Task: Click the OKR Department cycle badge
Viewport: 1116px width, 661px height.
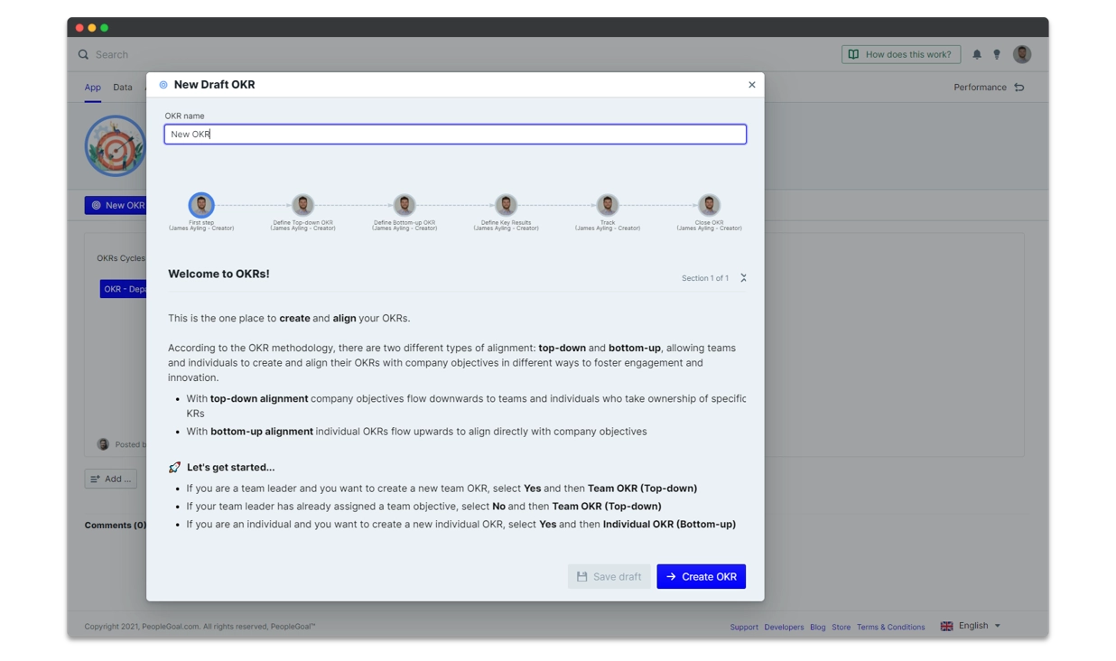Action: (x=126, y=288)
